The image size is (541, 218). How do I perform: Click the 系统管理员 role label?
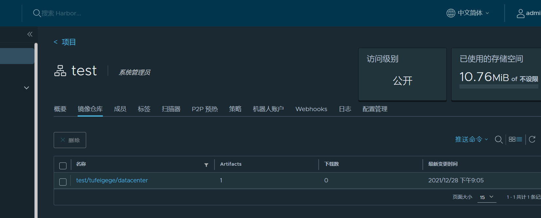click(x=134, y=72)
